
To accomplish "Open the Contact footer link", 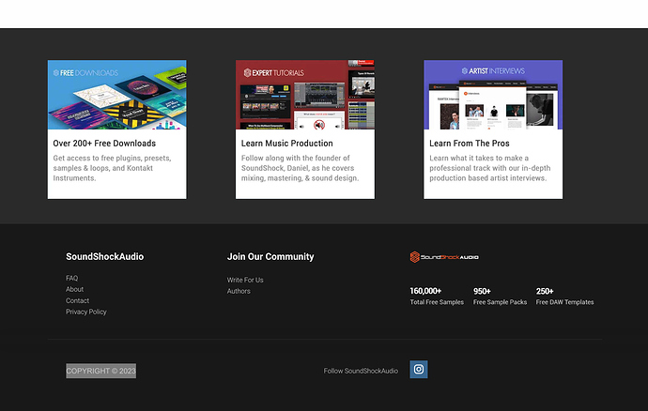I will coord(78,301).
